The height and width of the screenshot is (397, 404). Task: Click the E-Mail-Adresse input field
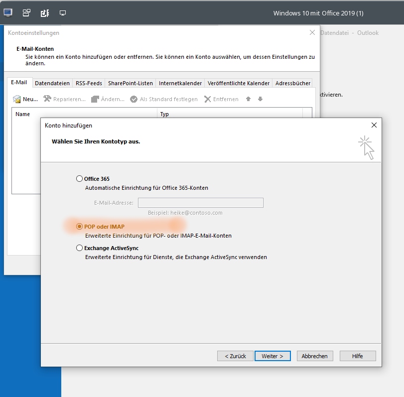(201, 203)
